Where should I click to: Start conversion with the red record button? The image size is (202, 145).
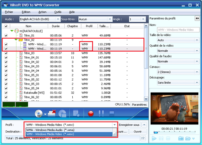pos(91,114)
